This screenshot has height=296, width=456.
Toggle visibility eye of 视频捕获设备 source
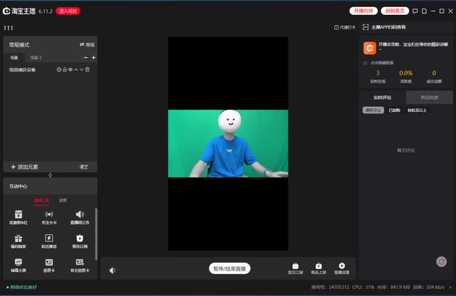pyautogui.click(x=71, y=70)
